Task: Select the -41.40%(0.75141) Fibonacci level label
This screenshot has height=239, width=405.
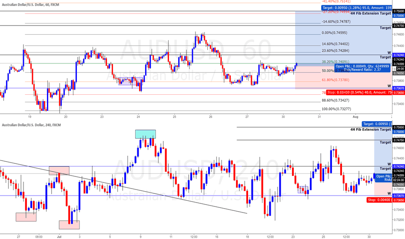Action: click(x=336, y=1)
